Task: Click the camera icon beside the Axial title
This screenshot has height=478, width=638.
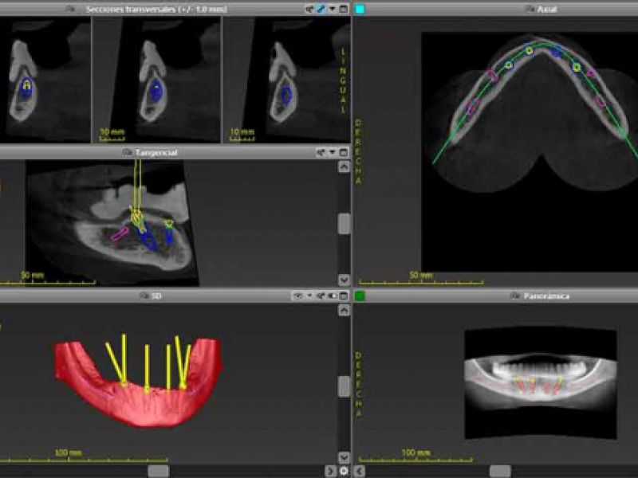Action: pos(528,9)
